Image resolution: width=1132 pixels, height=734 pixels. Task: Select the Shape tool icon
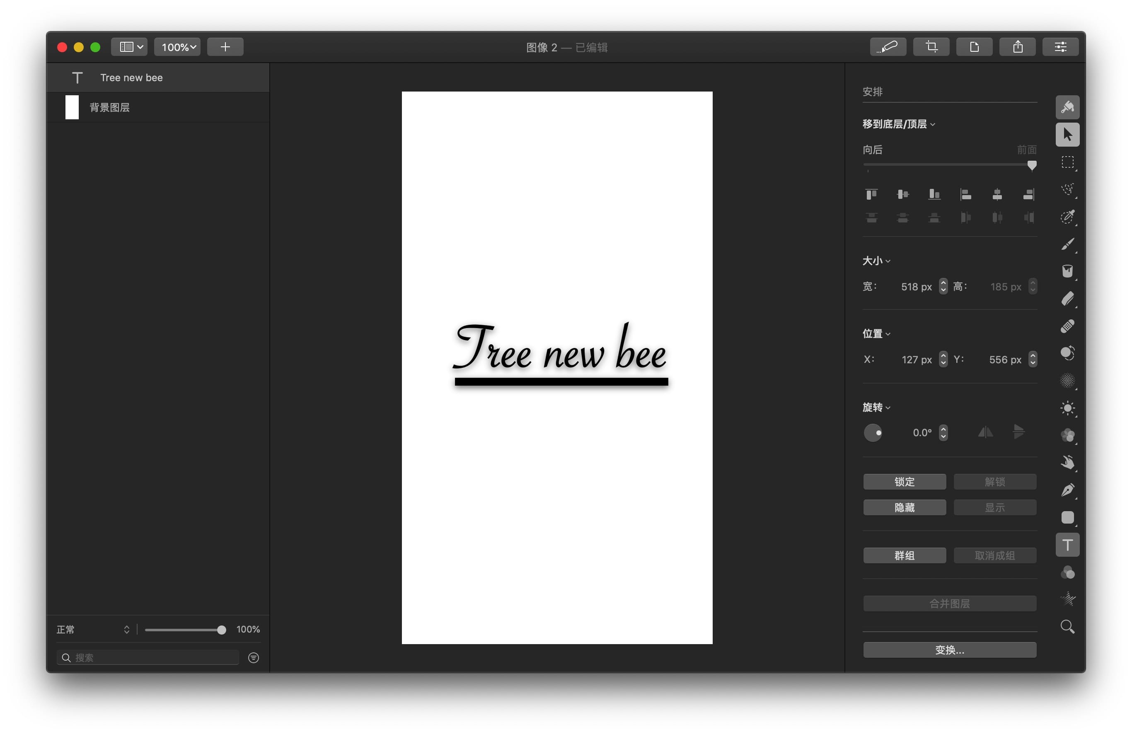pos(1067,517)
